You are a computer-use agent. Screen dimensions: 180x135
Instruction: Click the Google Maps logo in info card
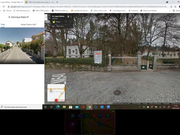(x=54, y=22)
